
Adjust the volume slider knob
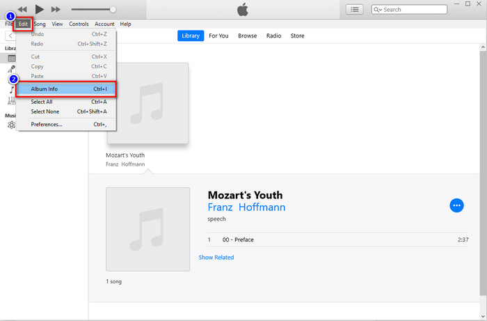[x=113, y=9]
